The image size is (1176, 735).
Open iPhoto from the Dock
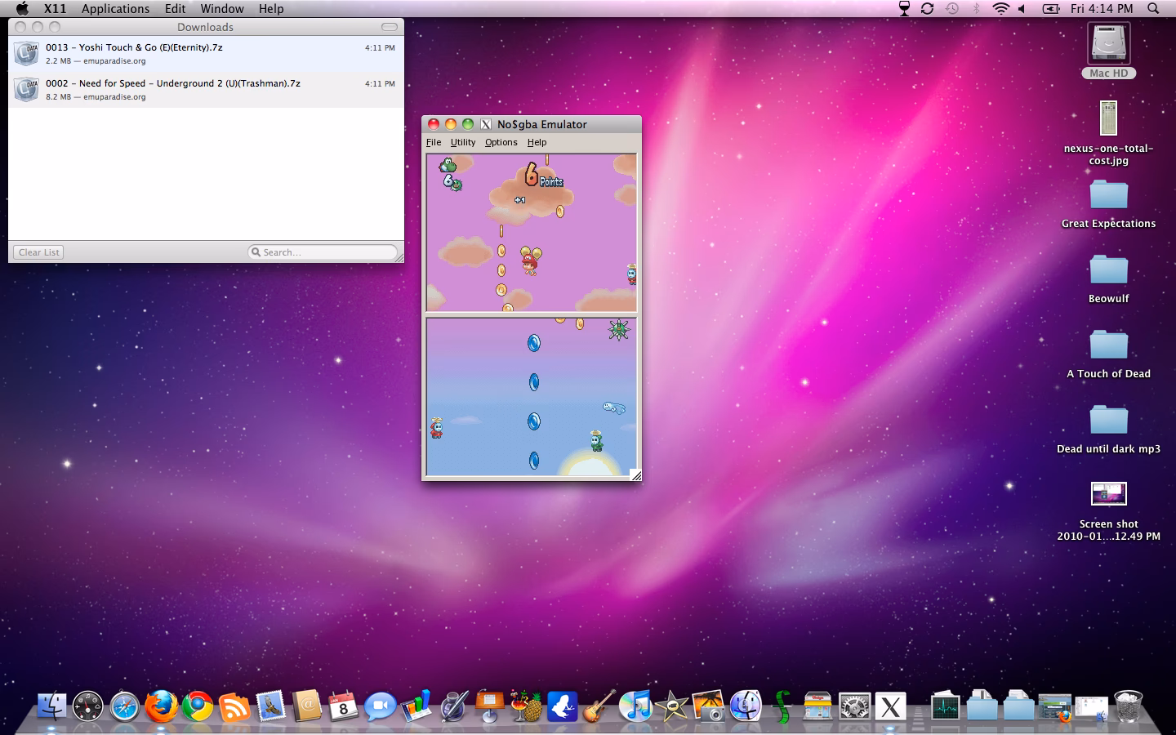click(709, 706)
